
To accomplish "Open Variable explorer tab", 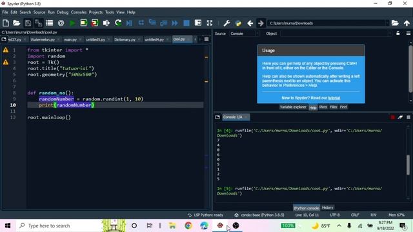I will pyautogui.click(x=293, y=107).
